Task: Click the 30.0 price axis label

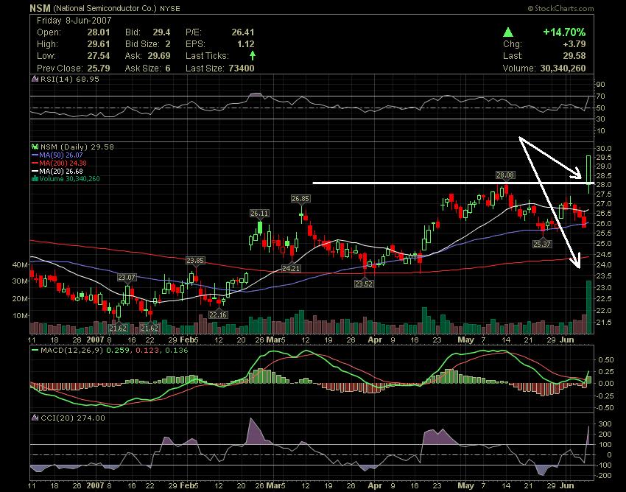Action: click(604, 149)
